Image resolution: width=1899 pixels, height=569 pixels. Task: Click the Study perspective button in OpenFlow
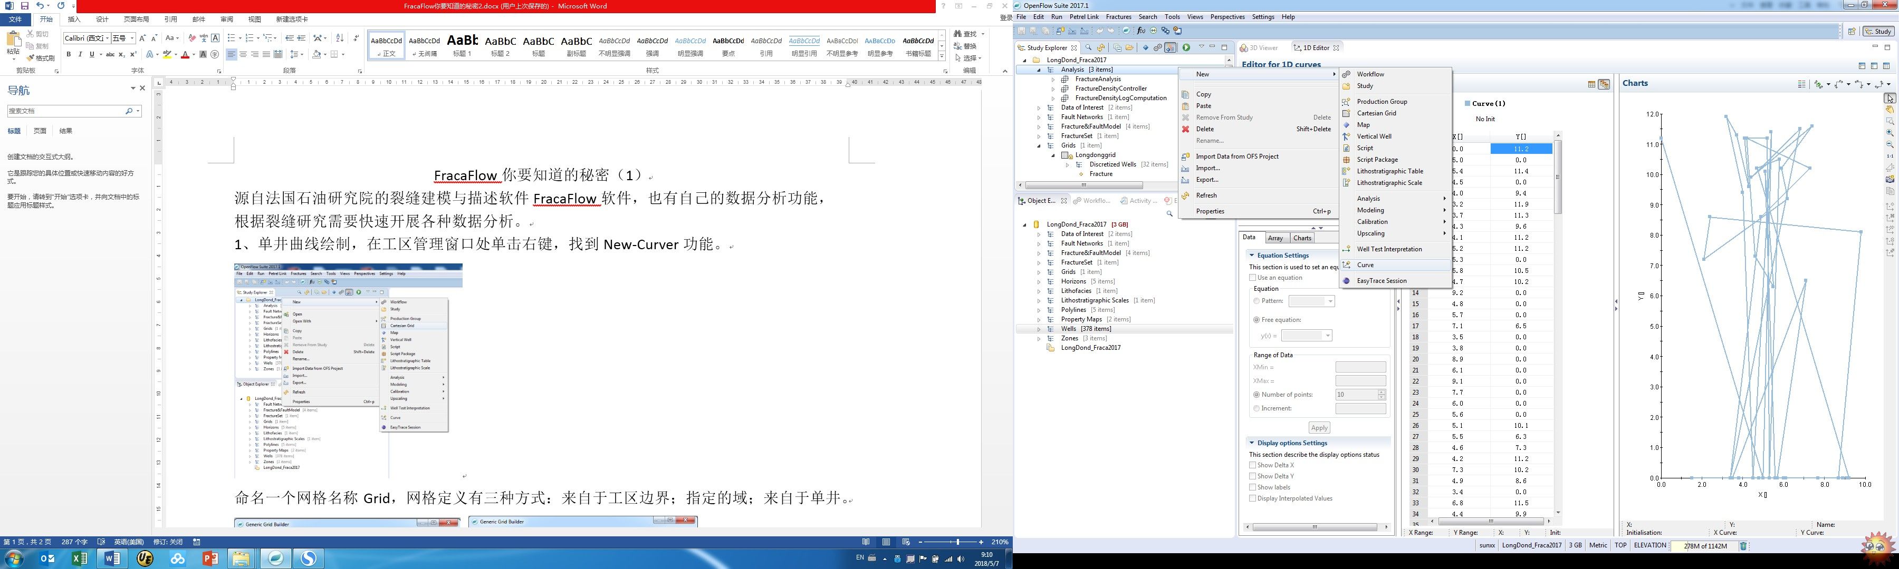tap(1878, 31)
